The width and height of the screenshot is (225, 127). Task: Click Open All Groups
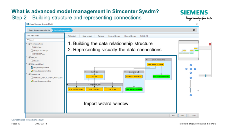tap(114, 36)
